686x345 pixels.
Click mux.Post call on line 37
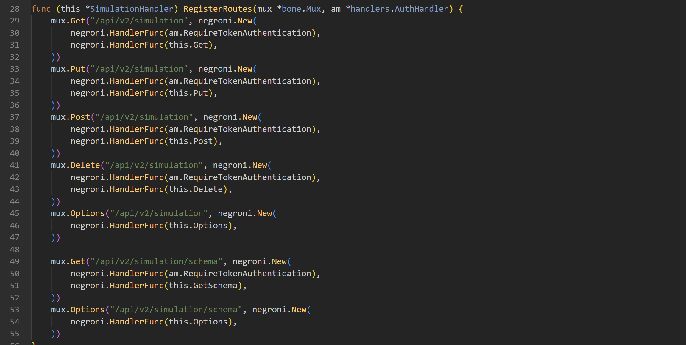(x=70, y=117)
